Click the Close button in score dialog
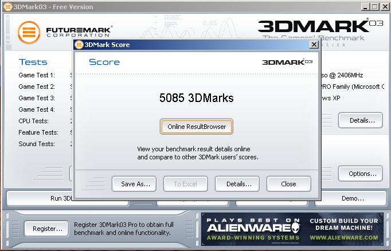 point(289,184)
